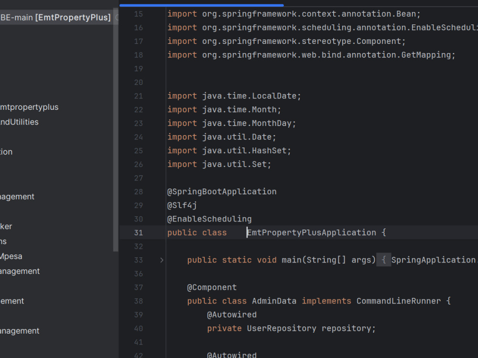Click the annotation.Bean import on line 15
478x358 pixels.
click(294, 14)
